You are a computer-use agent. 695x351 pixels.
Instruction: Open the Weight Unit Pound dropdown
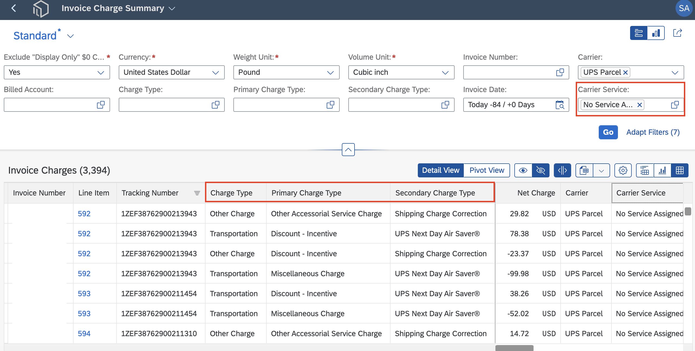coord(286,72)
